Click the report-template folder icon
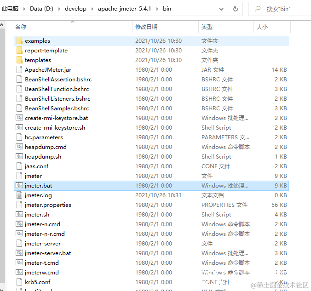311x291 pixels. click(x=19, y=51)
